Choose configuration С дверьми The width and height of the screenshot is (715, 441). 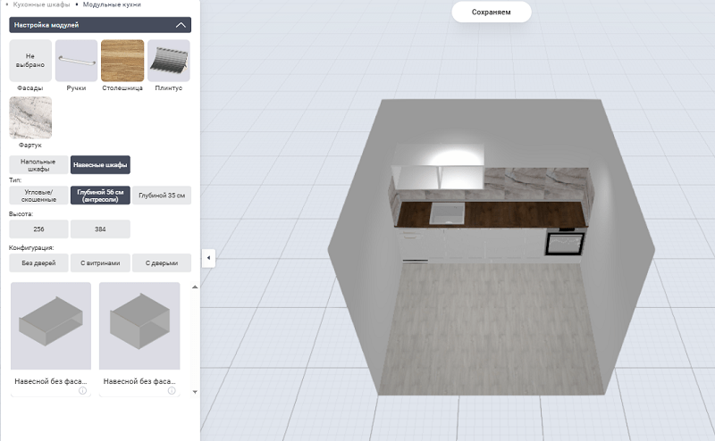pyautogui.click(x=162, y=263)
